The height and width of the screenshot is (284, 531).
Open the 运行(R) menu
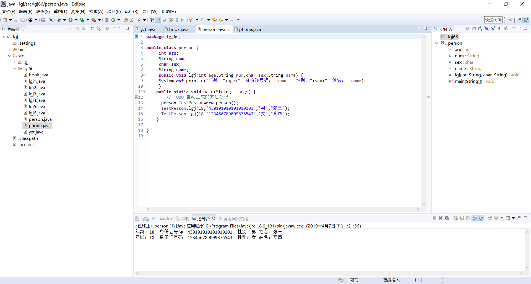pyautogui.click(x=131, y=12)
